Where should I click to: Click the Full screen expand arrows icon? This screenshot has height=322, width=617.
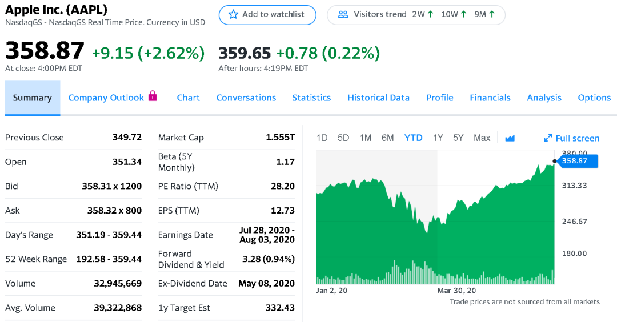click(548, 138)
